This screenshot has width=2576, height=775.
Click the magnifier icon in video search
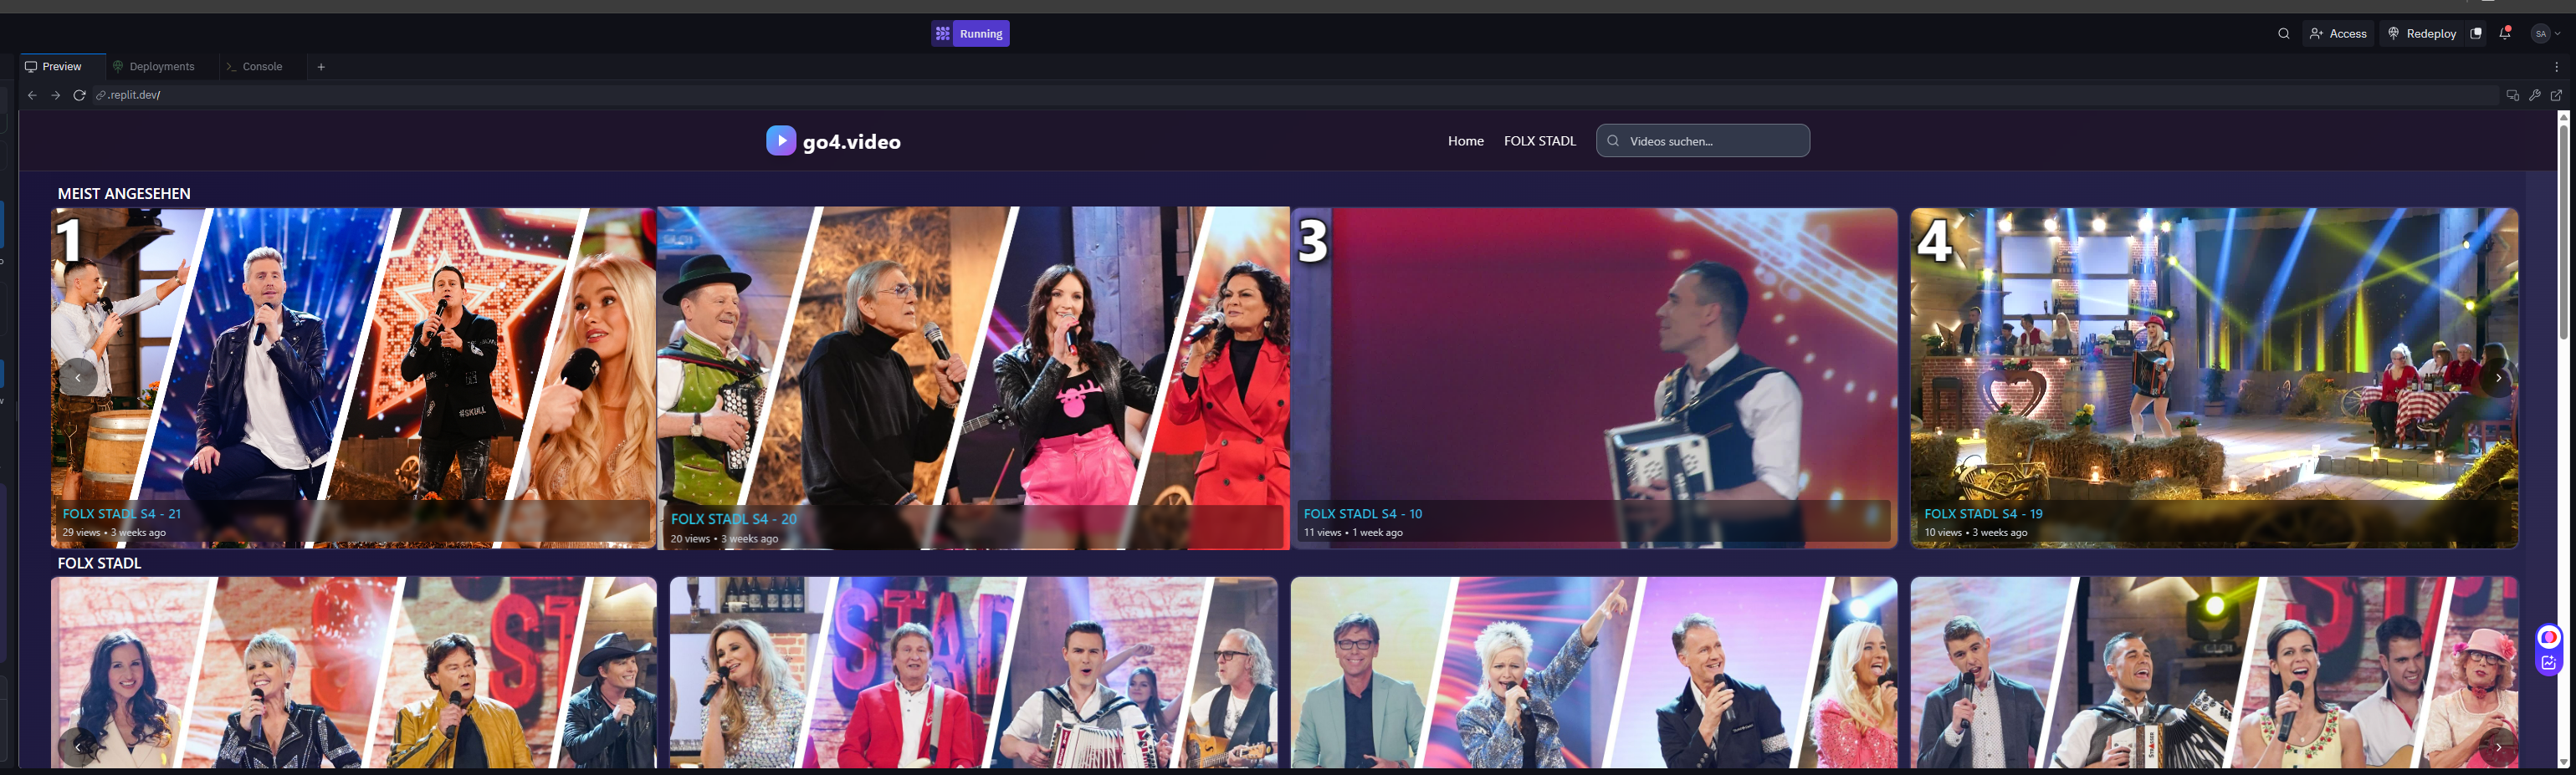[x=1613, y=140]
